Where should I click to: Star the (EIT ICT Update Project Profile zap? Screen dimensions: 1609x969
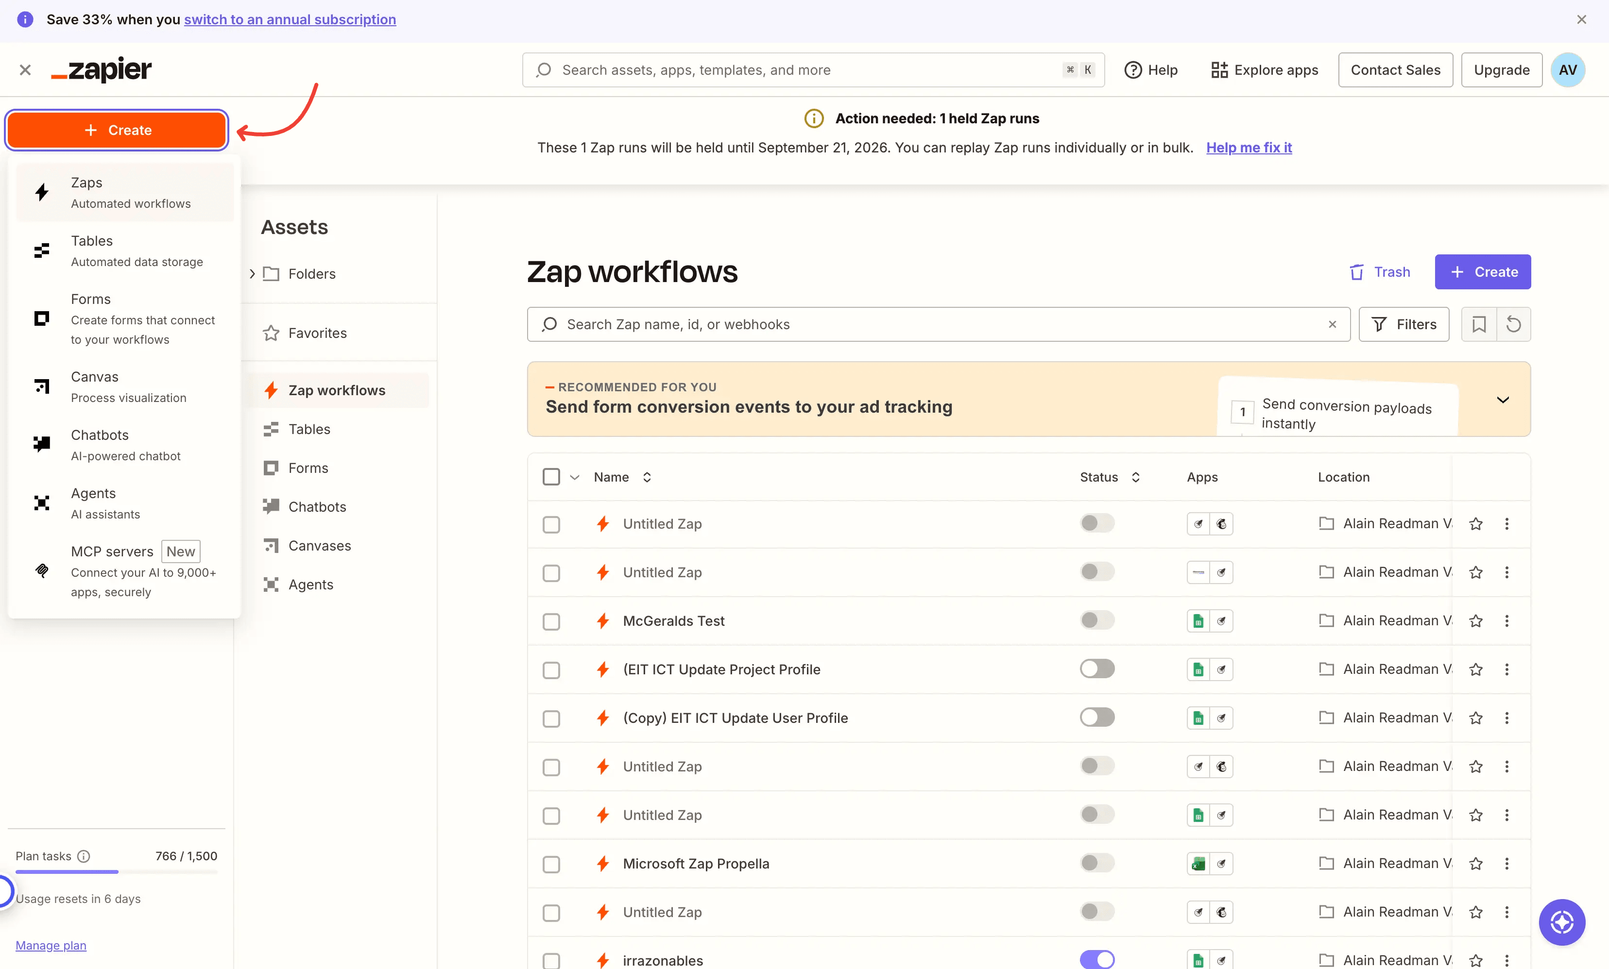tap(1476, 669)
